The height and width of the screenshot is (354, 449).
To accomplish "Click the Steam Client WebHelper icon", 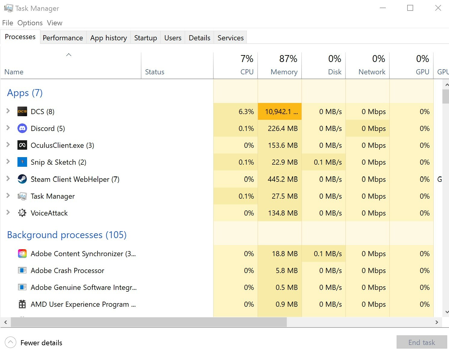I will [22, 179].
